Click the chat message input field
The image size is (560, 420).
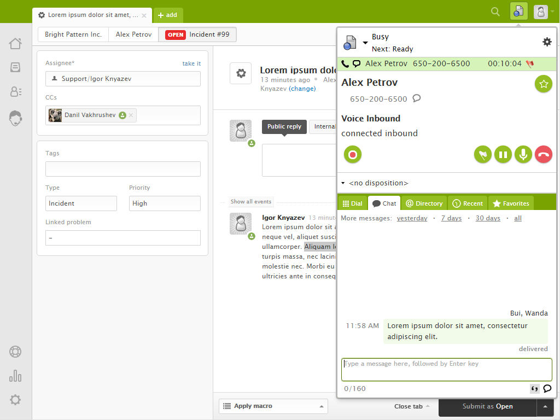point(446,369)
